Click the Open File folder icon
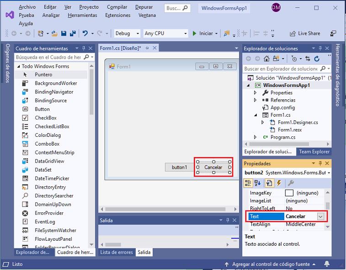The image size is (346, 270). 54,33
